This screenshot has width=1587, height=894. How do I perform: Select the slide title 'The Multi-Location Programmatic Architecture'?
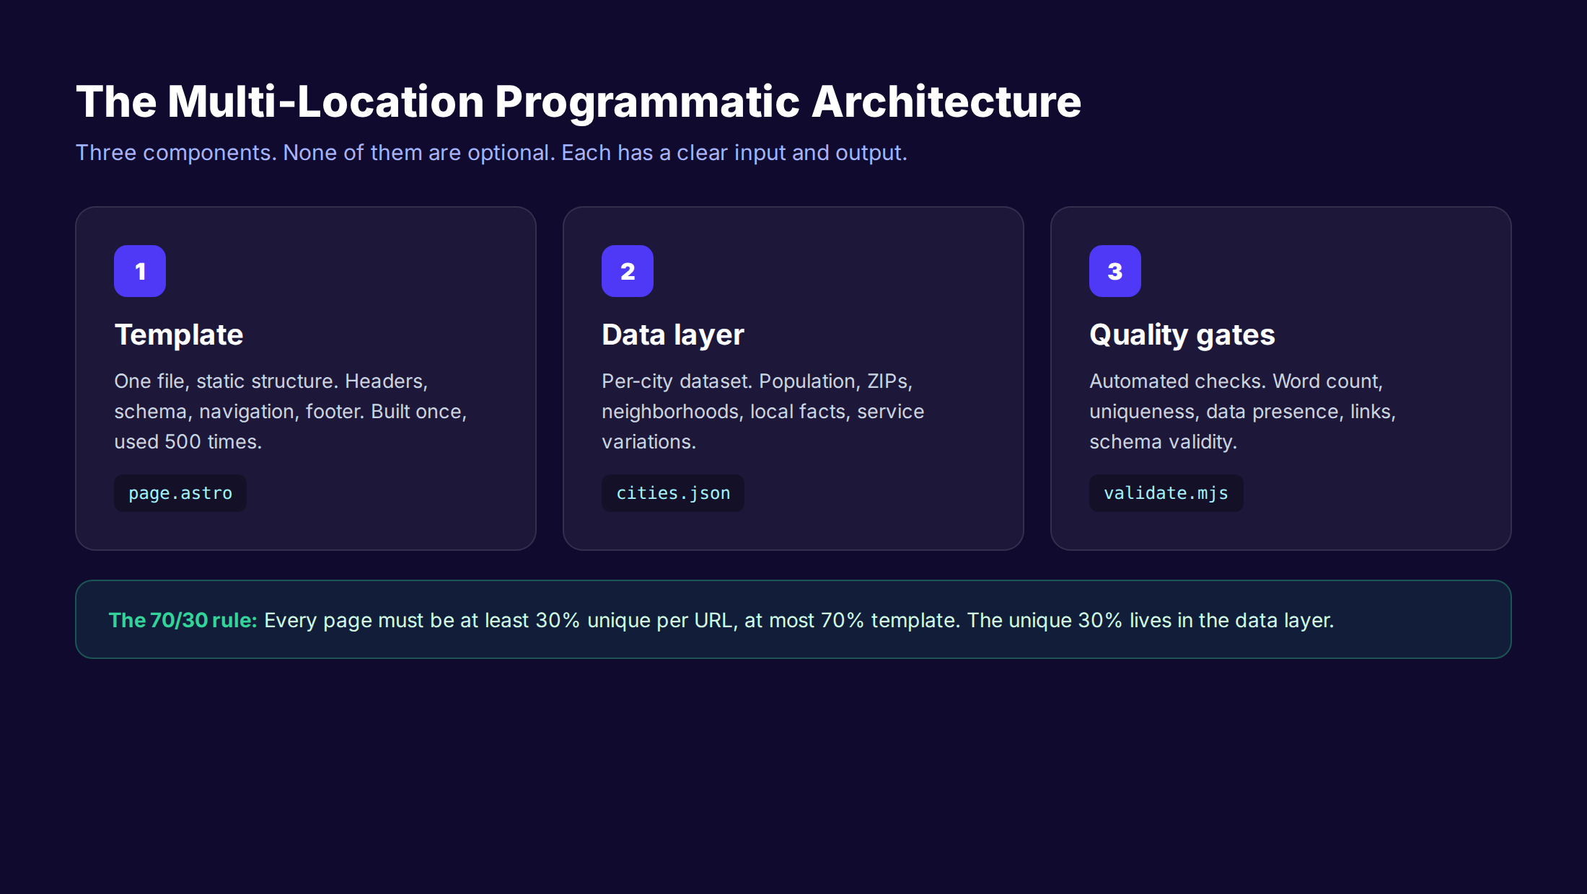(579, 101)
